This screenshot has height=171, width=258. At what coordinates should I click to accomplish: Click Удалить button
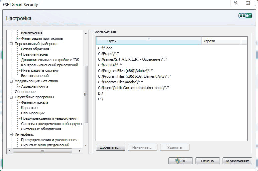(x=174, y=147)
